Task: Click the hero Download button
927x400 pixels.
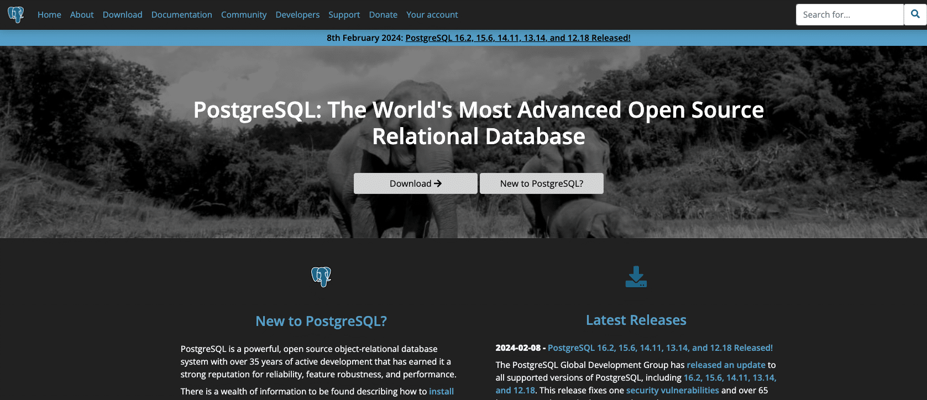Action: [x=416, y=183]
